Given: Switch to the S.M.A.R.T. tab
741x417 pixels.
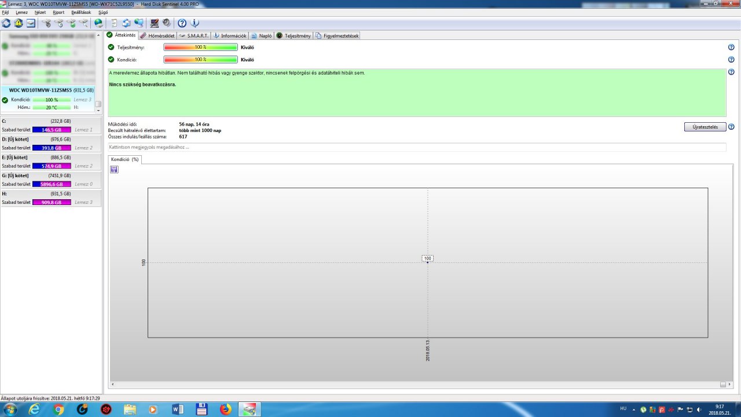Looking at the screenshot, I should pyautogui.click(x=194, y=36).
